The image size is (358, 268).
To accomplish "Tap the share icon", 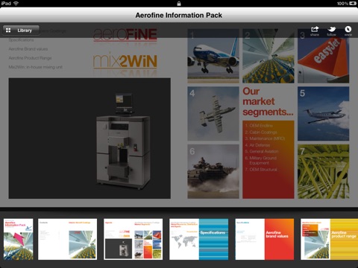I will click(315, 30).
